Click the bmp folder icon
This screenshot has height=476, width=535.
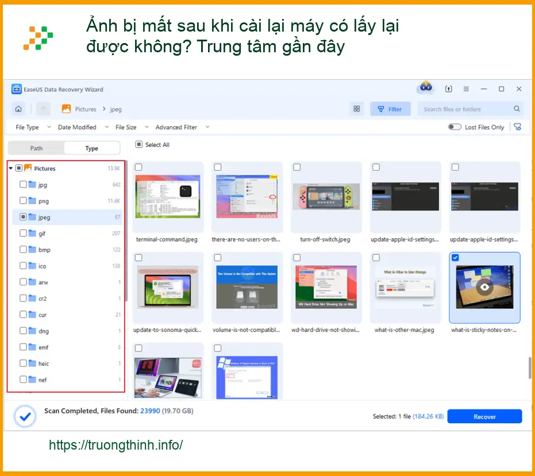[x=32, y=249]
